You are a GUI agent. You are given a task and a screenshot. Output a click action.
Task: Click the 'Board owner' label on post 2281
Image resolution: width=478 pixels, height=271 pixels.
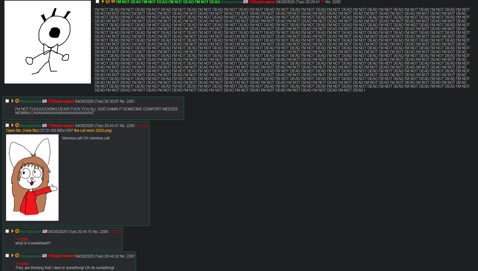coord(63,101)
